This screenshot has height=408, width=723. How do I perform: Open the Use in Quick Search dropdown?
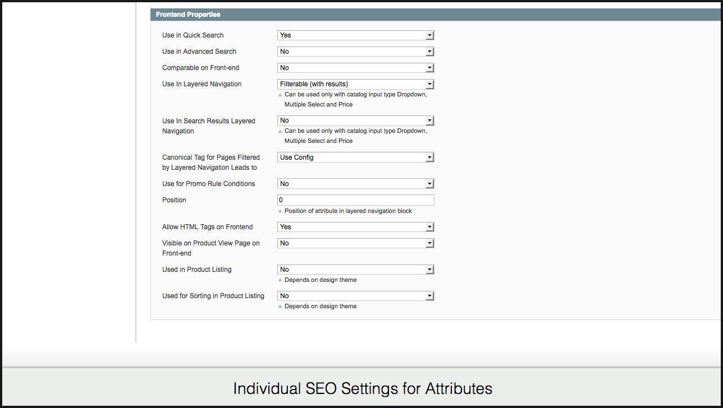tap(355, 35)
